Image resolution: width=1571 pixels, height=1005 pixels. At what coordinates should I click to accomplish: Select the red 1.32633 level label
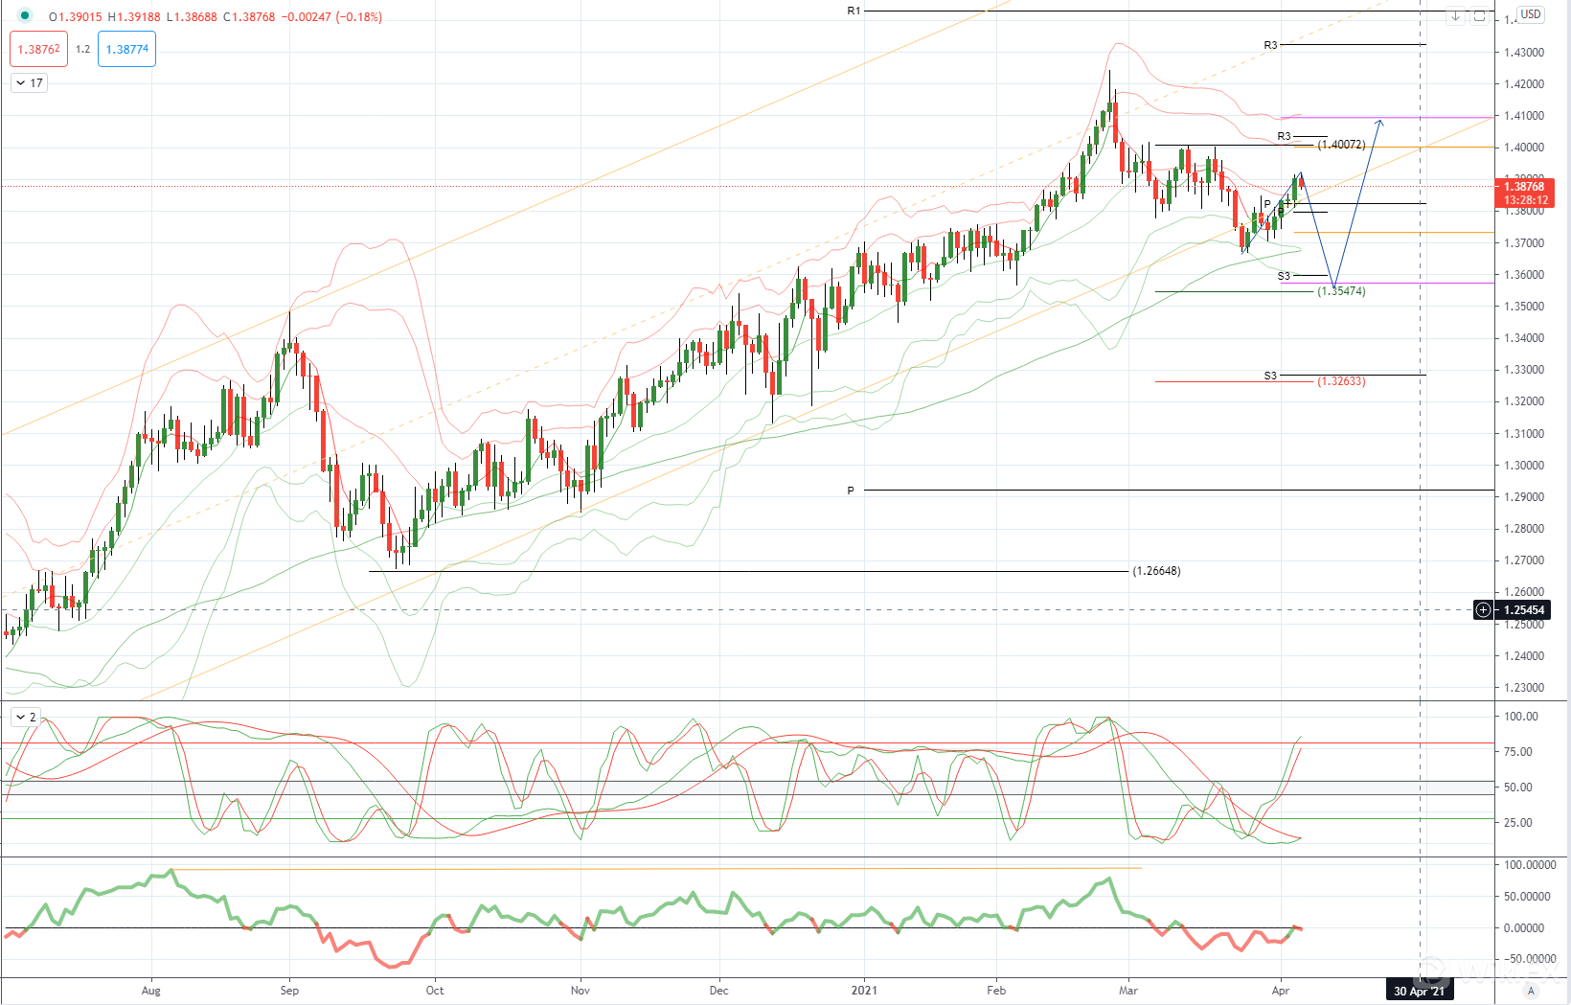tap(1341, 381)
